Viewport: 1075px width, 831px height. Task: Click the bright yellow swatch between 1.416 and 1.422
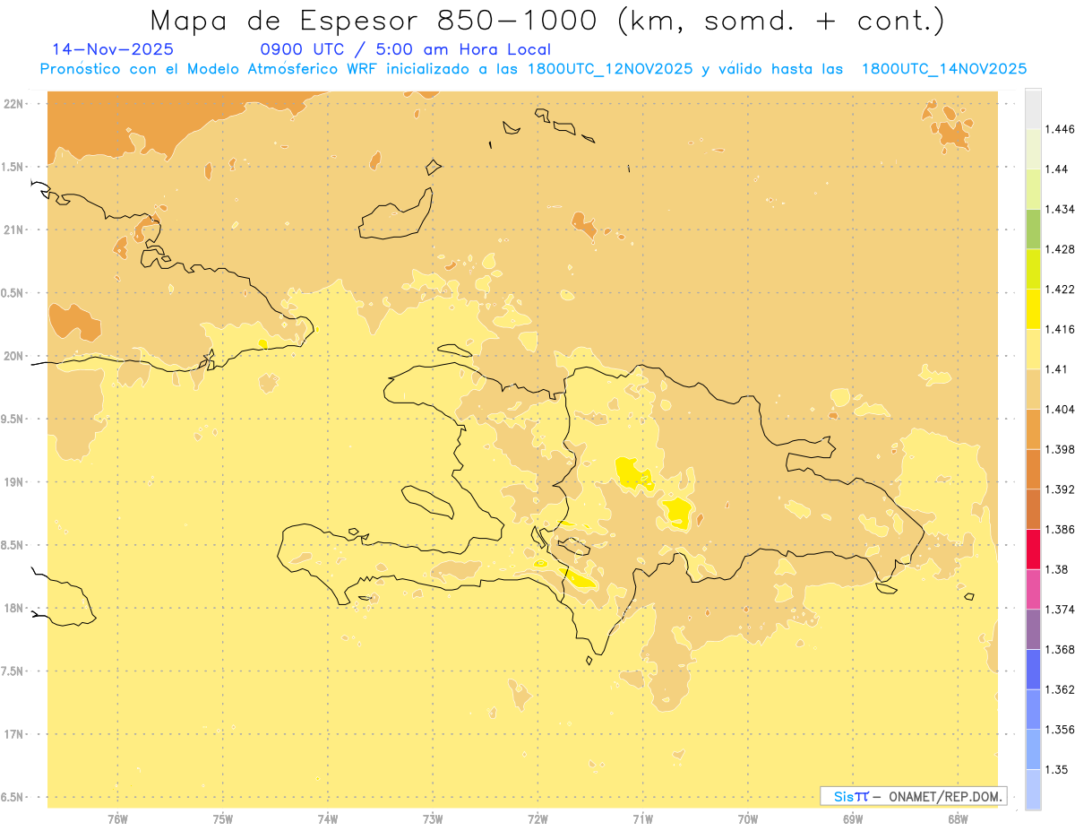1033,308
